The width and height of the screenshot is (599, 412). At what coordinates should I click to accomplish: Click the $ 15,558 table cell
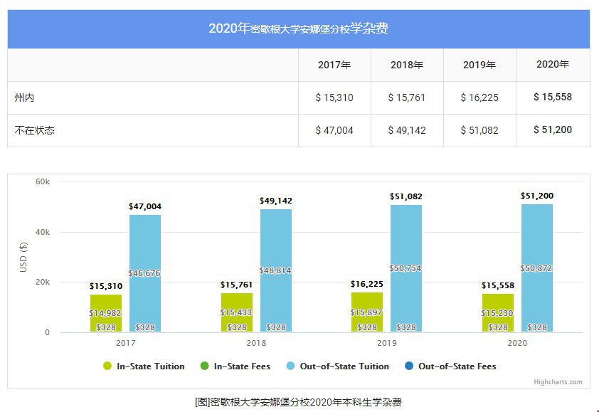click(x=553, y=97)
